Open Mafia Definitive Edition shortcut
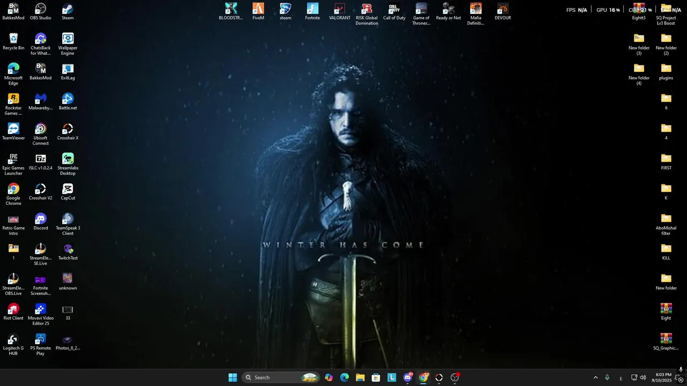Viewport: 687px width, 386px height. [476, 14]
